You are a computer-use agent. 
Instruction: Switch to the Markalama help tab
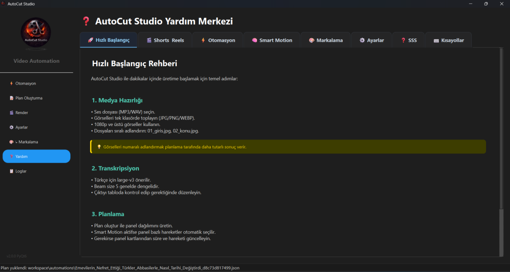coord(325,40)
